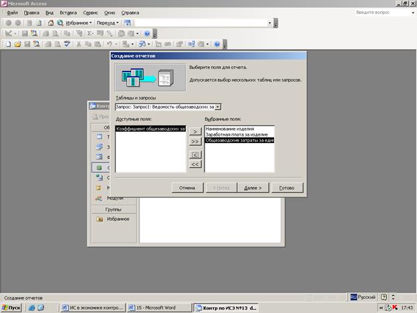Open the Вставка menu
Image resolution: width=417 pixels, height=313 pixels.
(68, 13)
